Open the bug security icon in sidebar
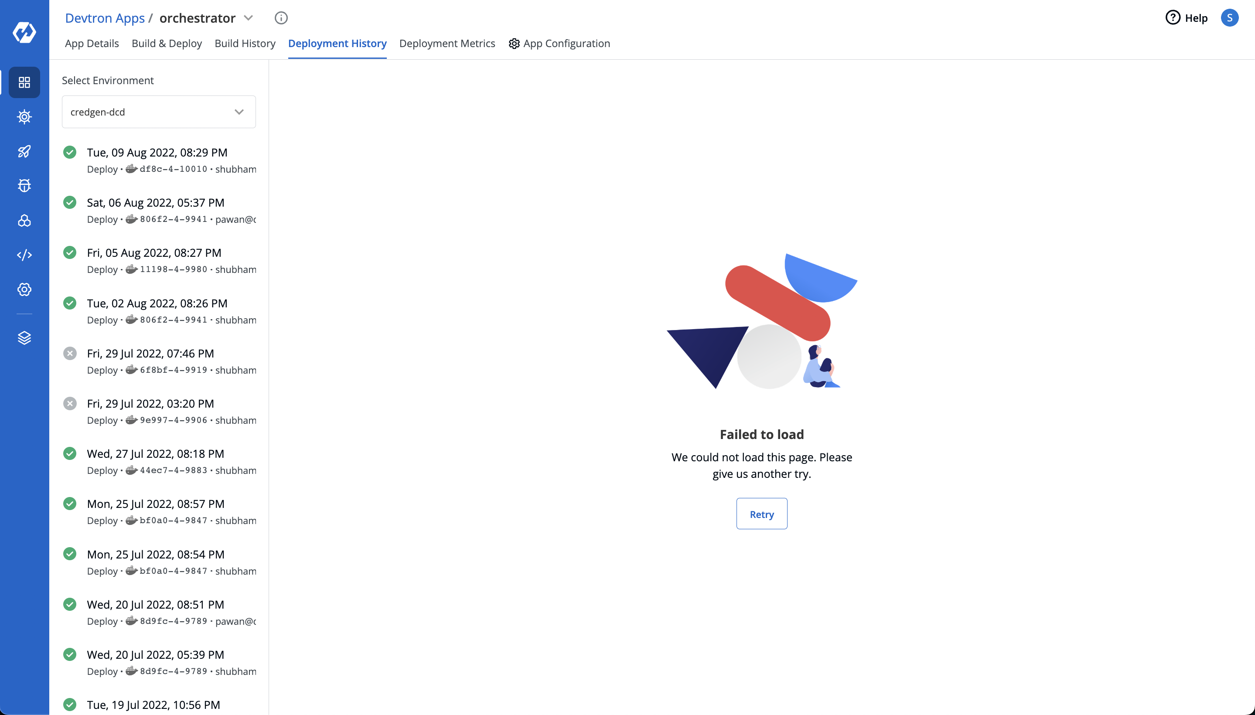 [24, 186]
